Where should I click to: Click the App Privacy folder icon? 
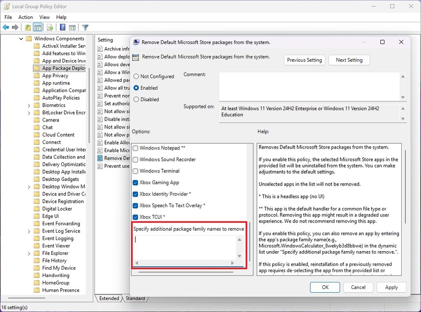pos(36,76)
